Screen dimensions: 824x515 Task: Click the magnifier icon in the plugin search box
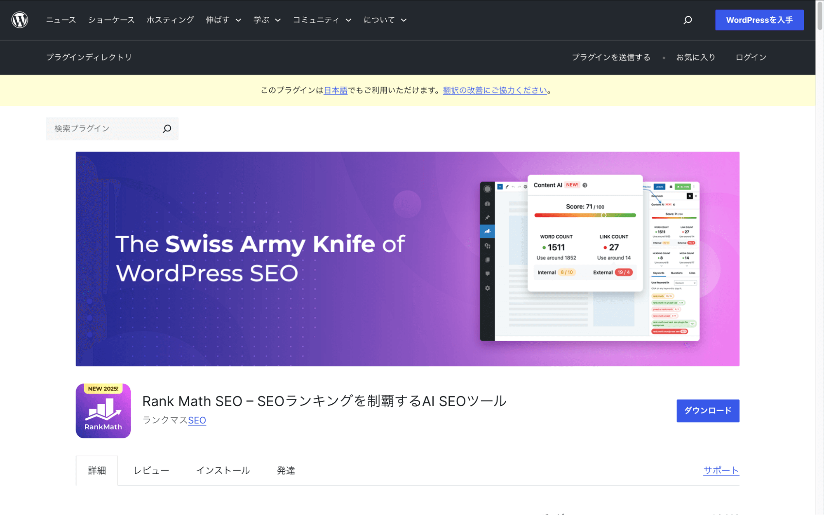[166, 128]
